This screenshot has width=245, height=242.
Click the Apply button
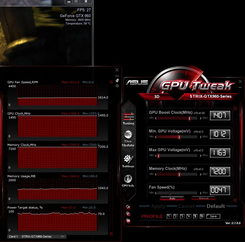click(x=158, y=206)
